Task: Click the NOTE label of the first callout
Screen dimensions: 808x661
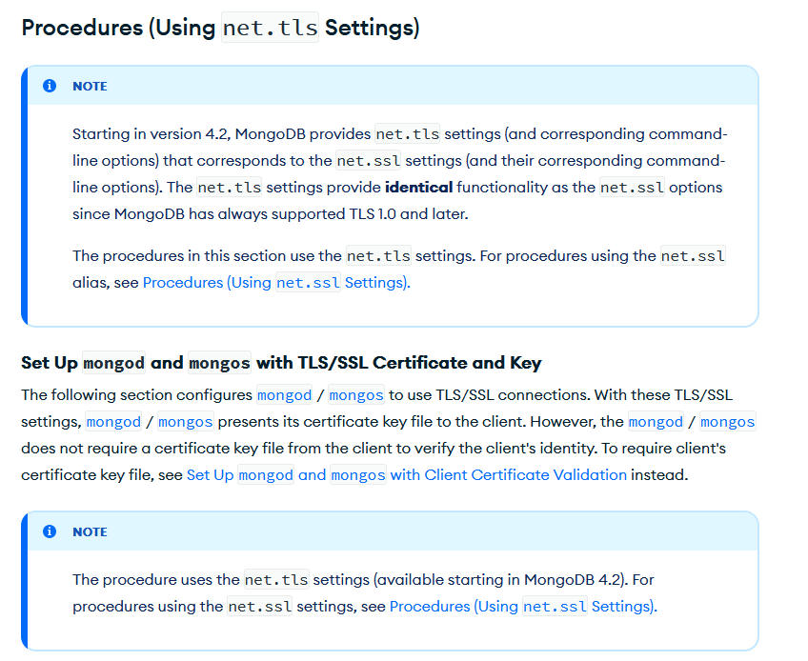Action: click(x=90, y=86)
